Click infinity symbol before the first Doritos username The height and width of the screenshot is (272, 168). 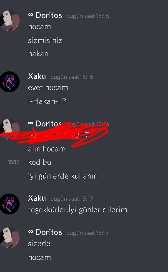(x=30, y=15)
